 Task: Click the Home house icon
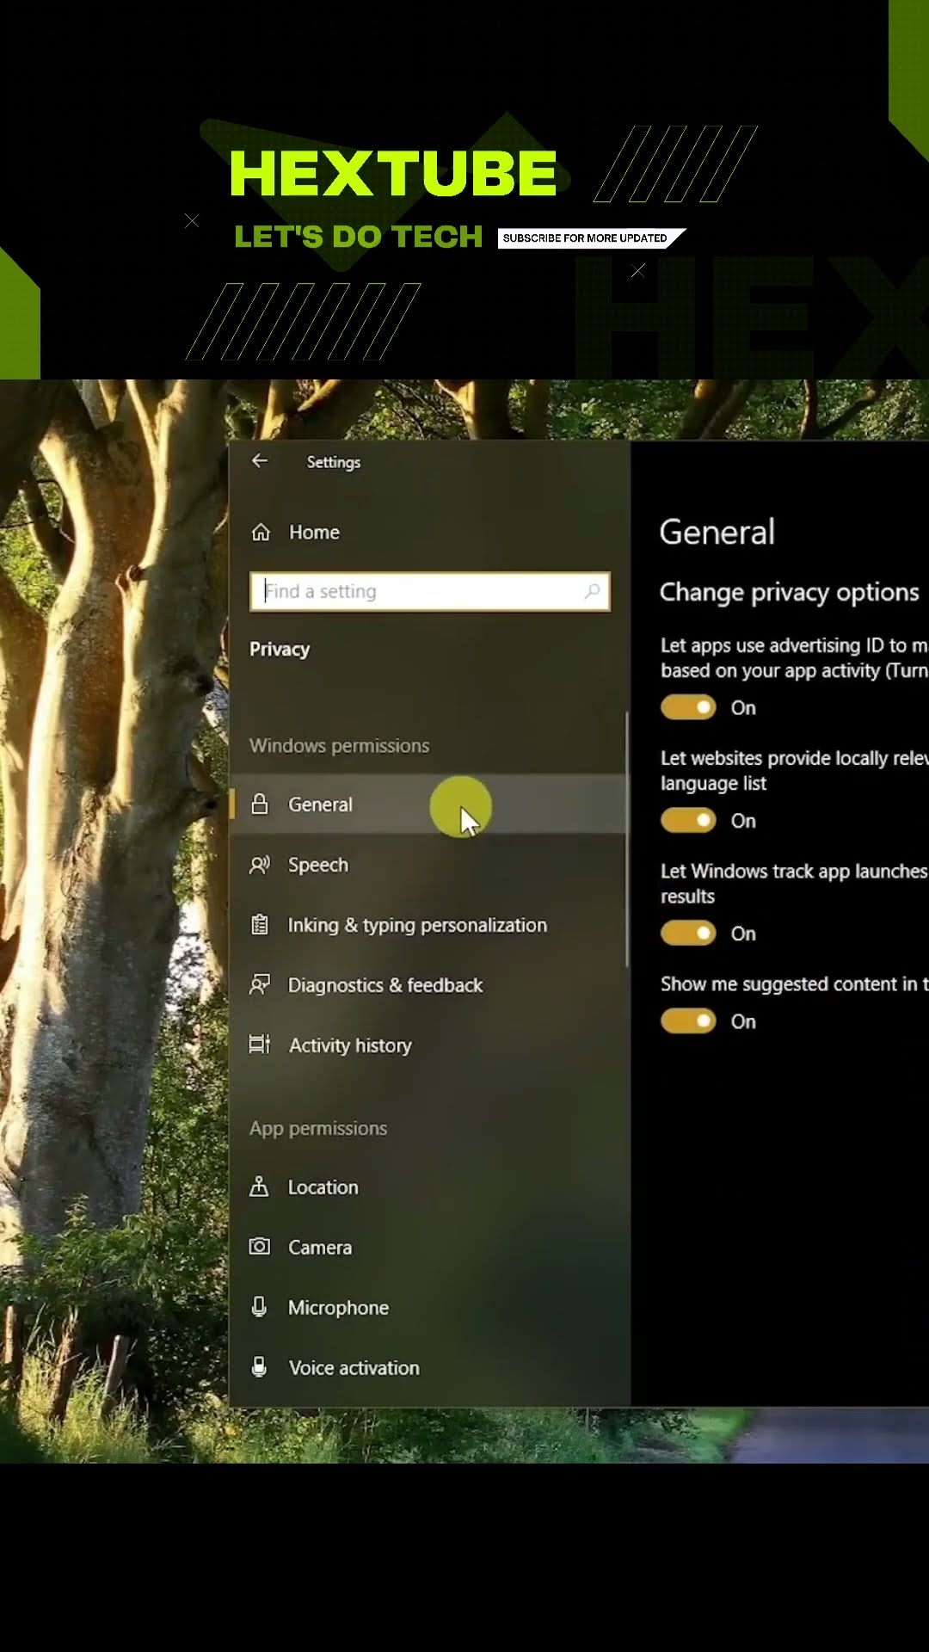[x=261, y=533]
